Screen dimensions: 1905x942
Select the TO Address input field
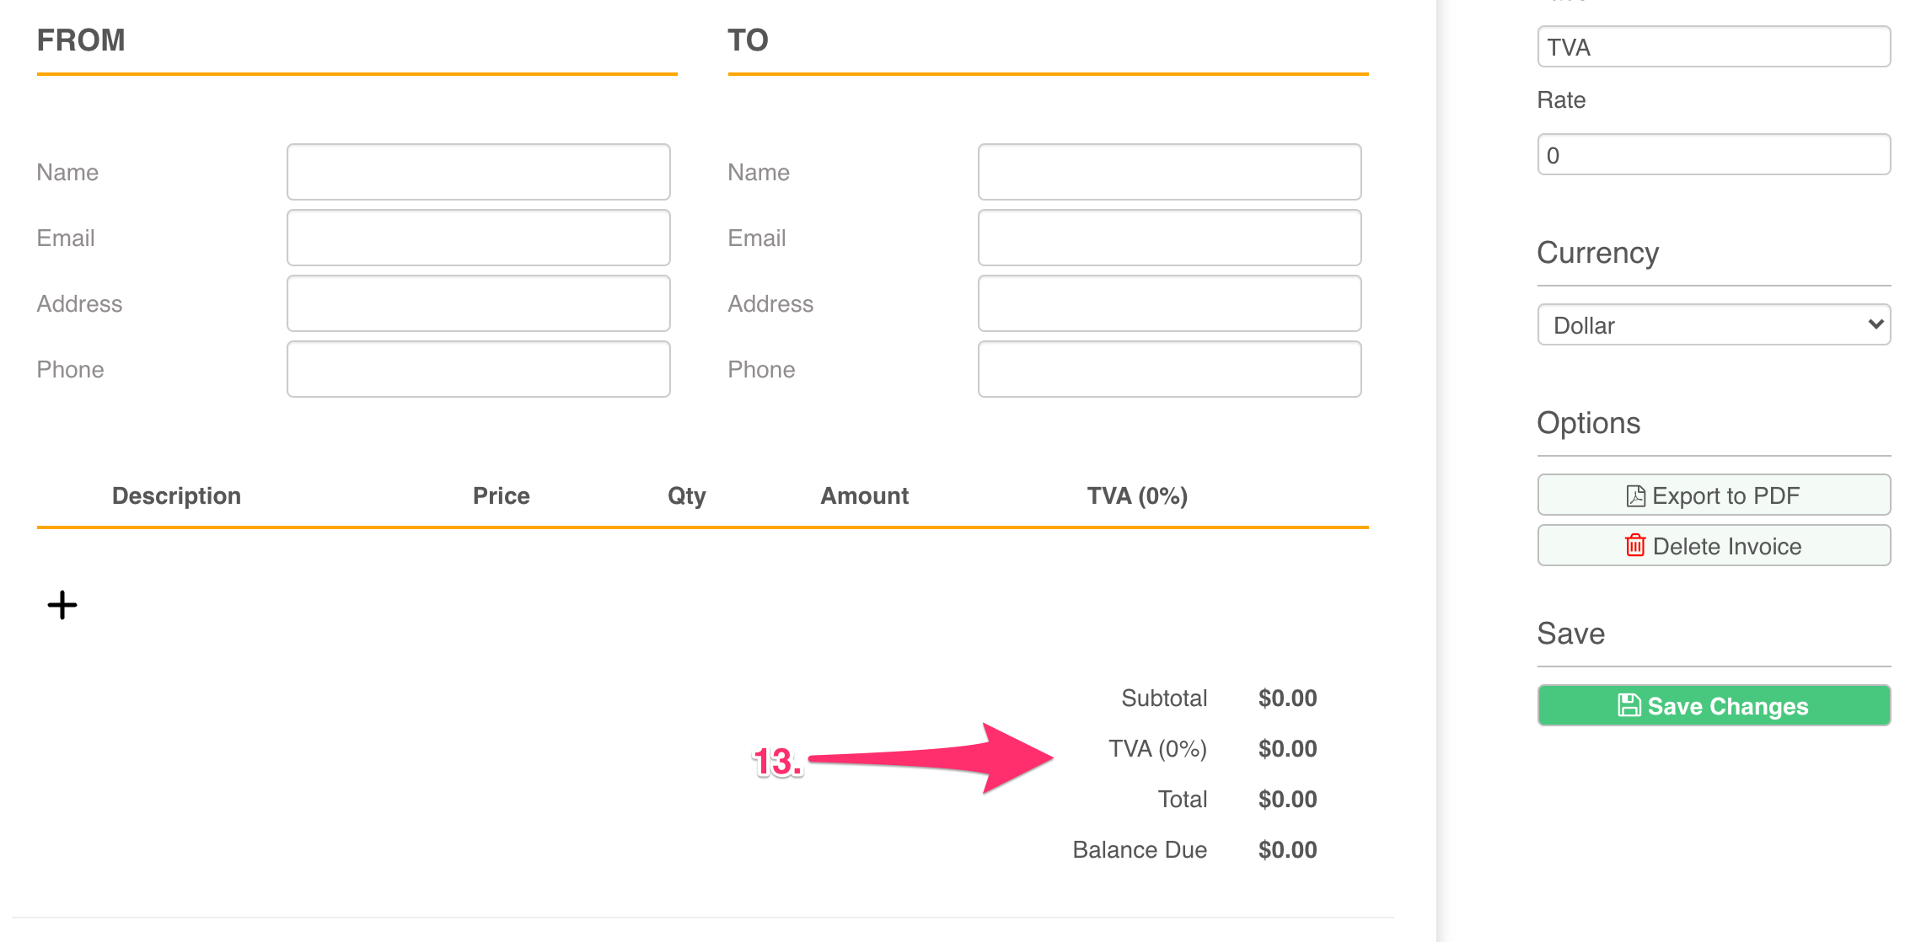coord(1169,303)
